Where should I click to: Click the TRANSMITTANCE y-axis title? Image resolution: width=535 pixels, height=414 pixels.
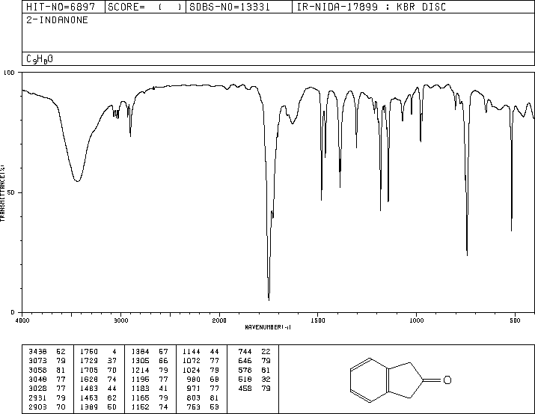(3, 193)
